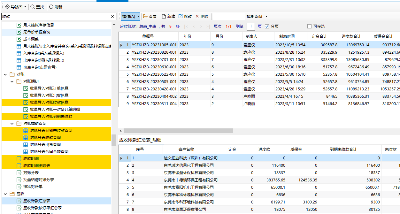Screen dimensions: 400x214
Task: Open 无单价单据查询 tree item
Action: (x=36, y=32)
